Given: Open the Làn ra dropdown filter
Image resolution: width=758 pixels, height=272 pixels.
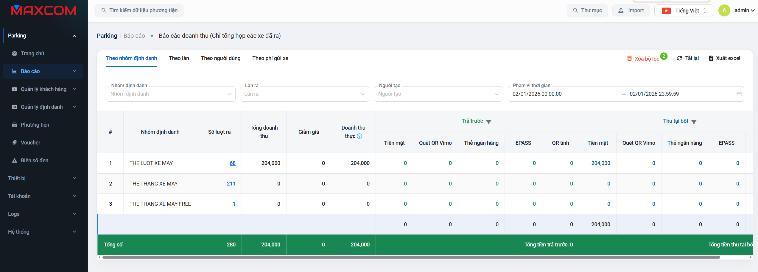Looking at the screenshot, I should point(304,94).
